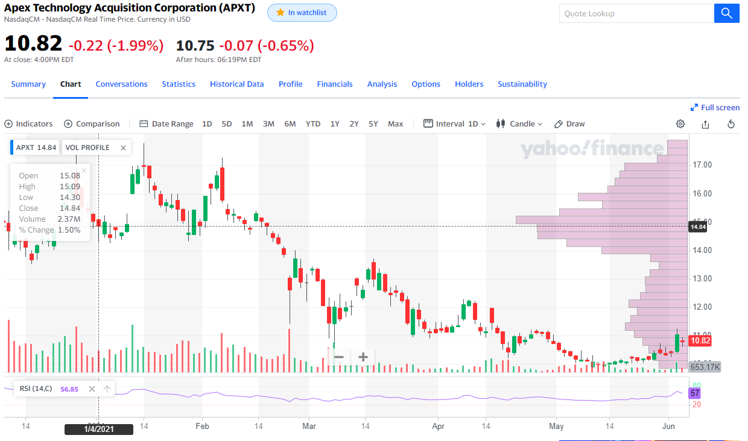
Task: Click the 14.84 crosshair price label
Action: (x=698, y=227)
